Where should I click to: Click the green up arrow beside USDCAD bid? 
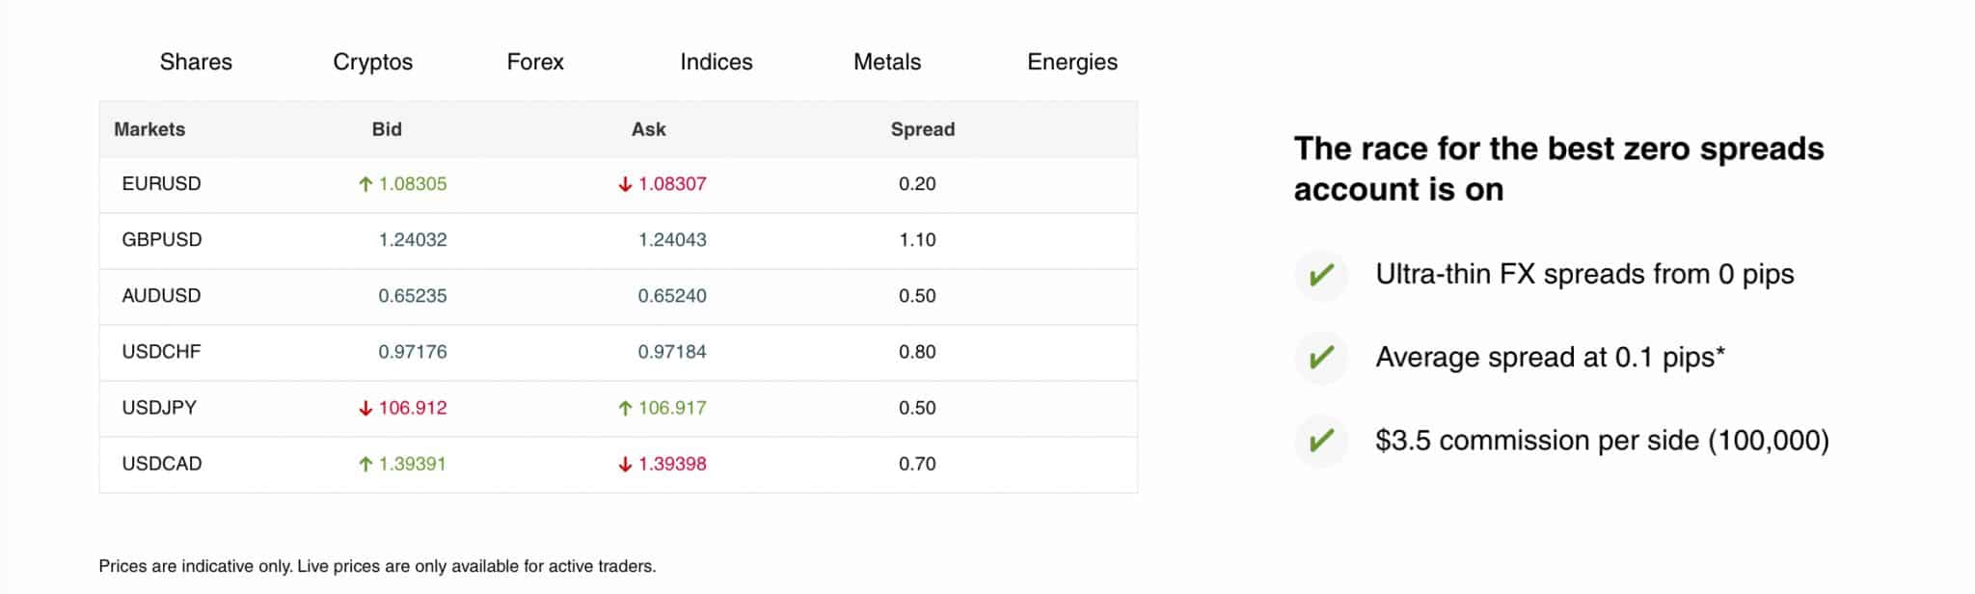365,463
